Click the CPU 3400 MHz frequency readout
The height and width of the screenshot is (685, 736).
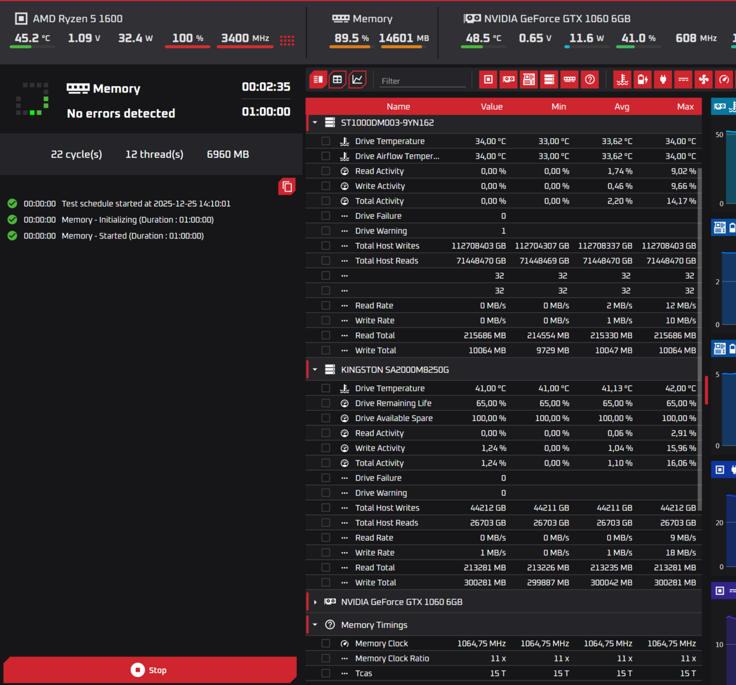coord(245,38)
